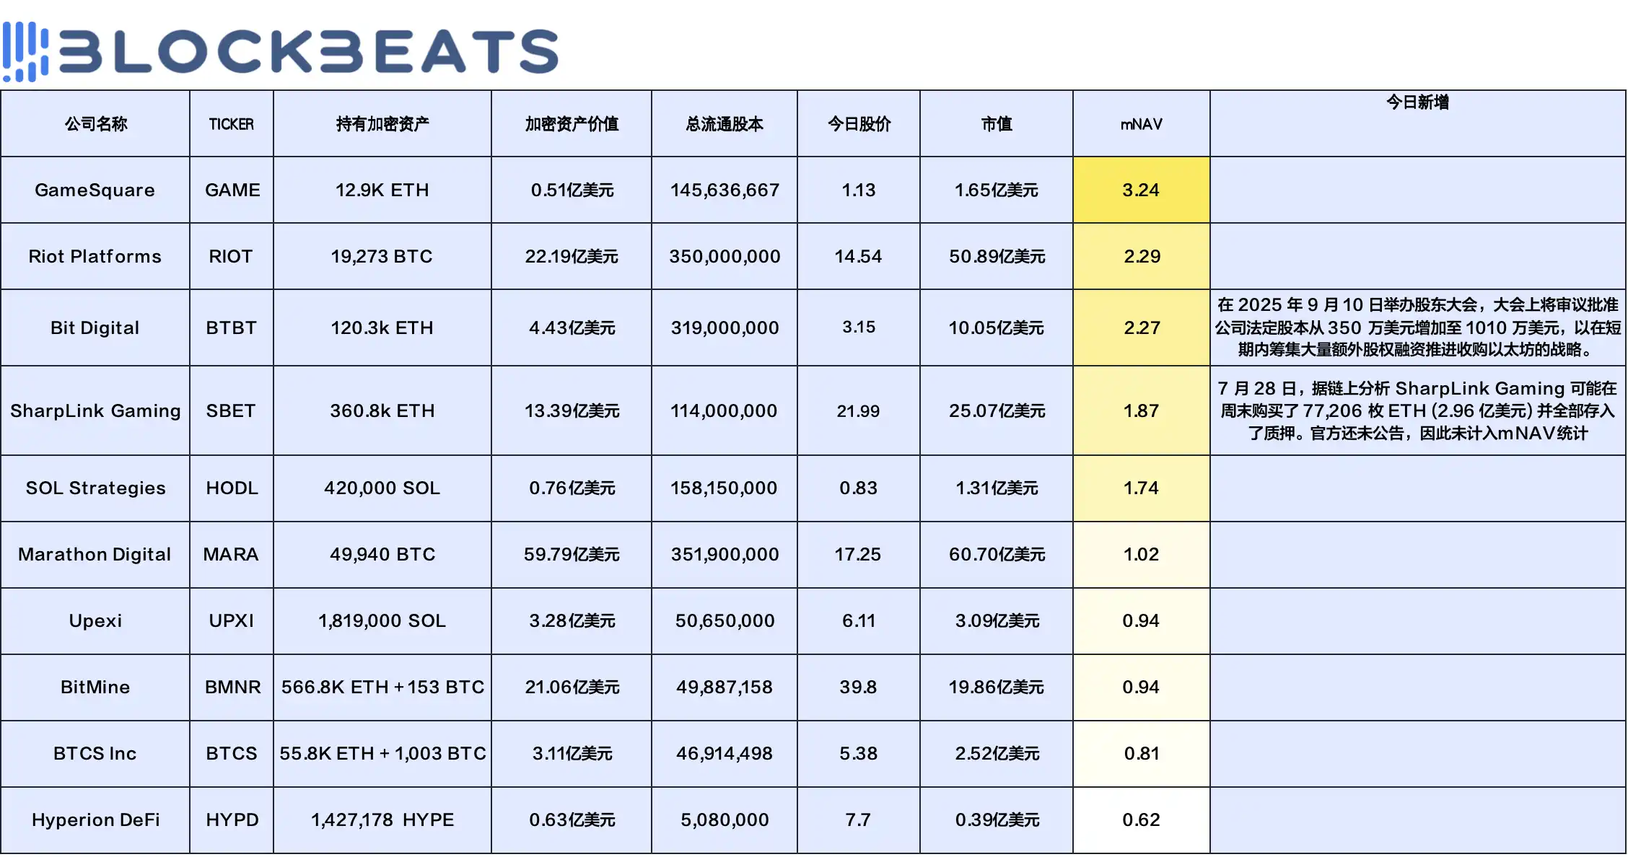Viewport: 1628px width, 857px height.
Task: Click the SharpLink 77,206 ETH purchase note
Action: [1417, 410]
